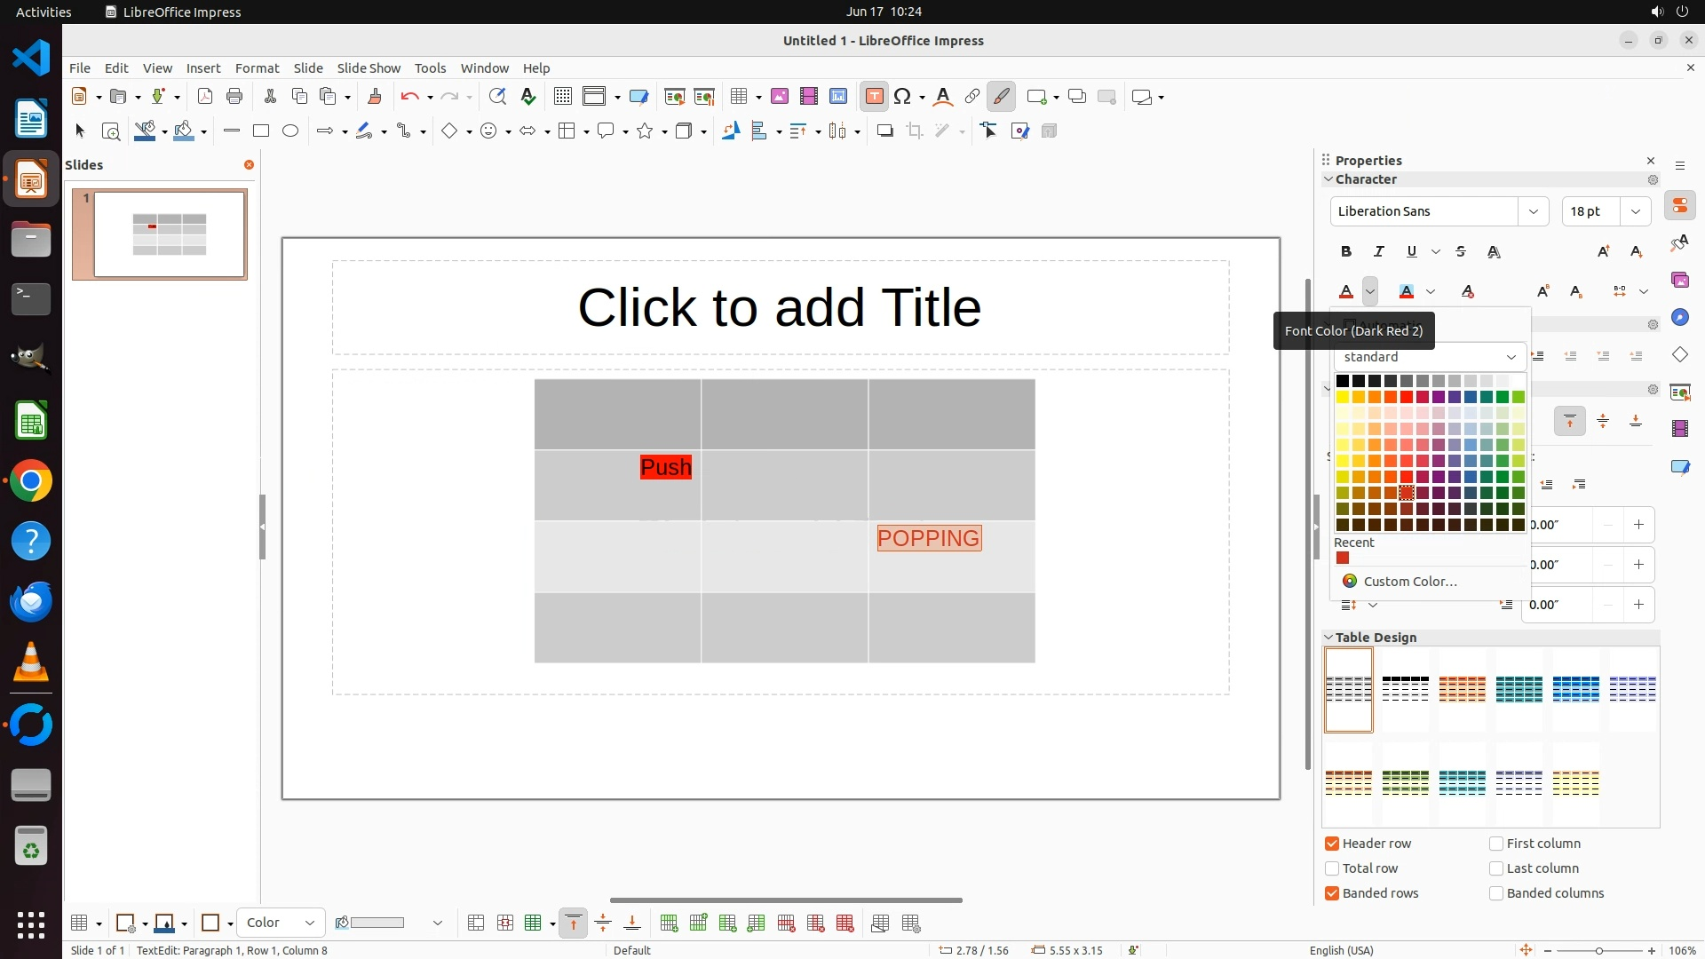
Task: Open the Liberation Sans font name dropdown
Action: coord(1533,211)
